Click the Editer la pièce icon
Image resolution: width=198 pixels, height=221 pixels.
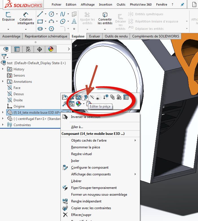[85, 97]
